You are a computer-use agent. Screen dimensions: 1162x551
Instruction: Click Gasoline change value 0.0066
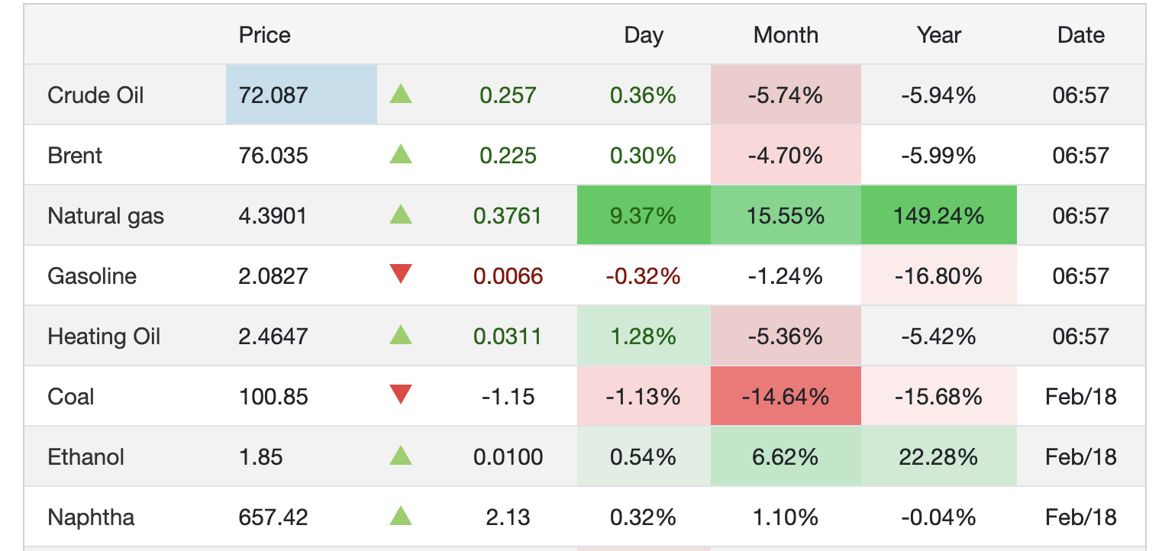tap(508, 275)
